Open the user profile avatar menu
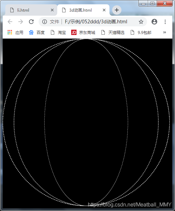The height and width of the screenshot is (211, 175). [154, 22]
